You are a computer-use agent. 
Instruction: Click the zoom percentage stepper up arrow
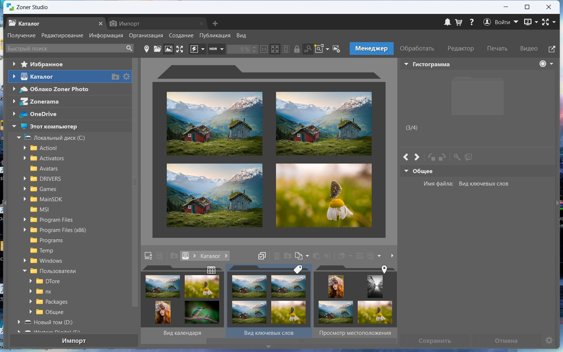click(x=255, y=46)
